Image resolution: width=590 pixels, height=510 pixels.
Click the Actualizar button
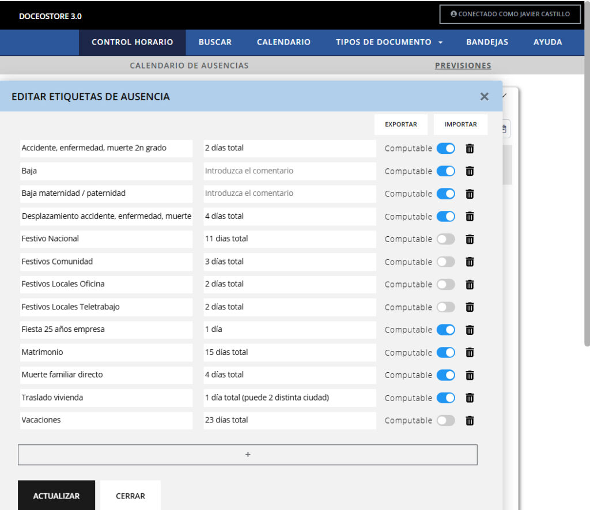click(56, 496)
